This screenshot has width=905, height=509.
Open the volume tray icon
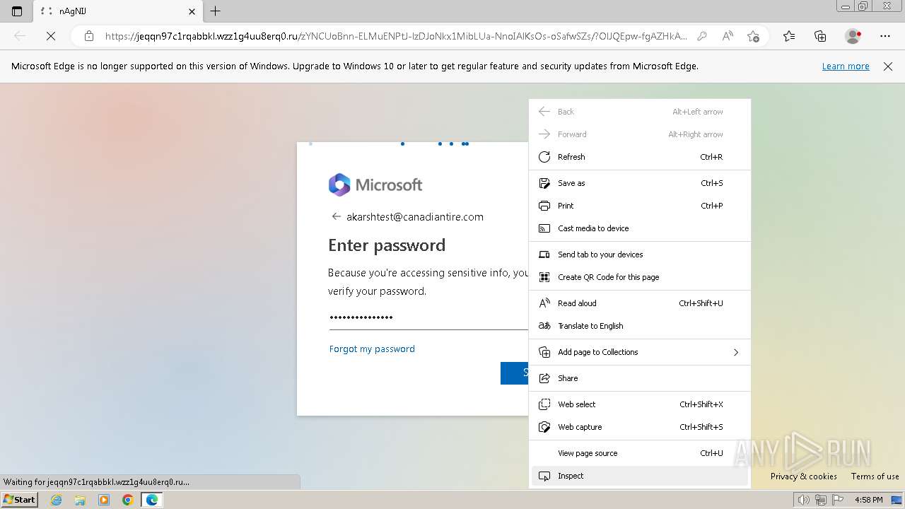tap(803, 500)
